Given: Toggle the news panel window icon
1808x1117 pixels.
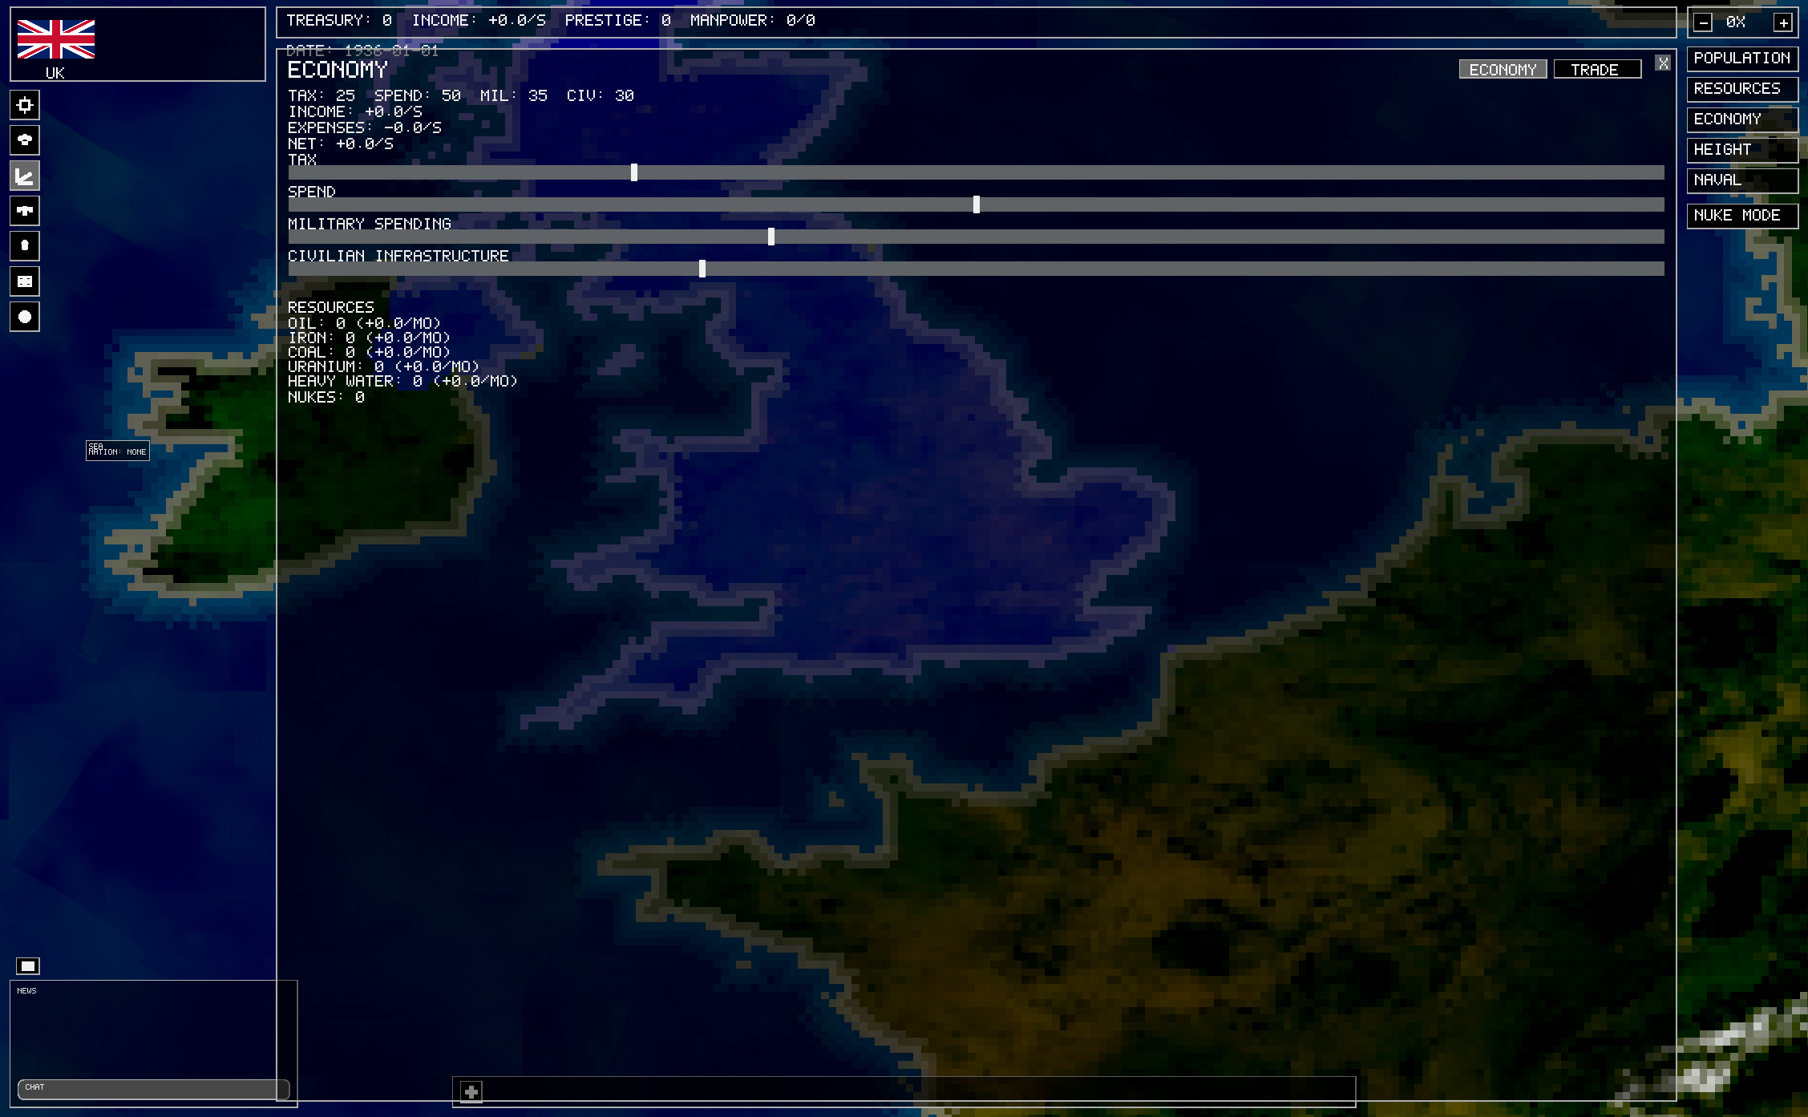Looking at the screenshot, I should [28, 966].
